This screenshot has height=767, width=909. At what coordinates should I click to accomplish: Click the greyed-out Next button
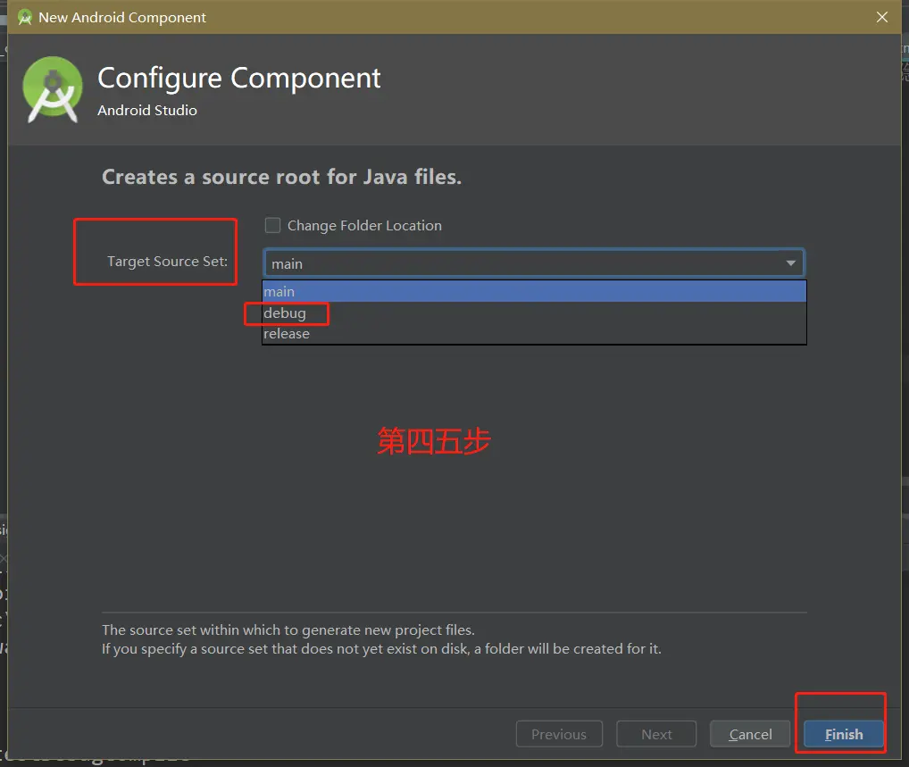click(656, 734)
